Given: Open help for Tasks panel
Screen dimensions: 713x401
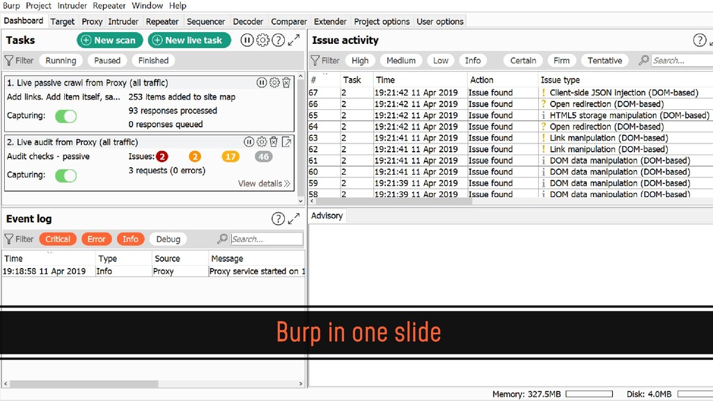Looking at the screenshot, I should click(x=279, y=40).
